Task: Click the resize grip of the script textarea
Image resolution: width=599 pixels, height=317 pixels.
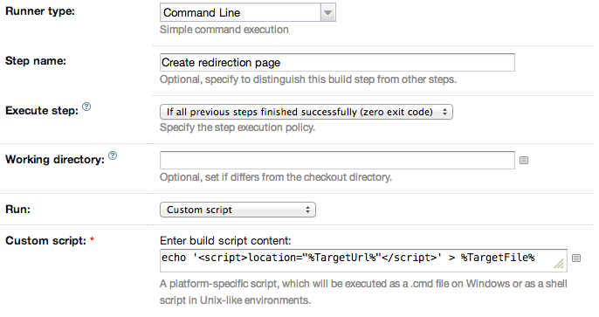Action: [559, 264]
